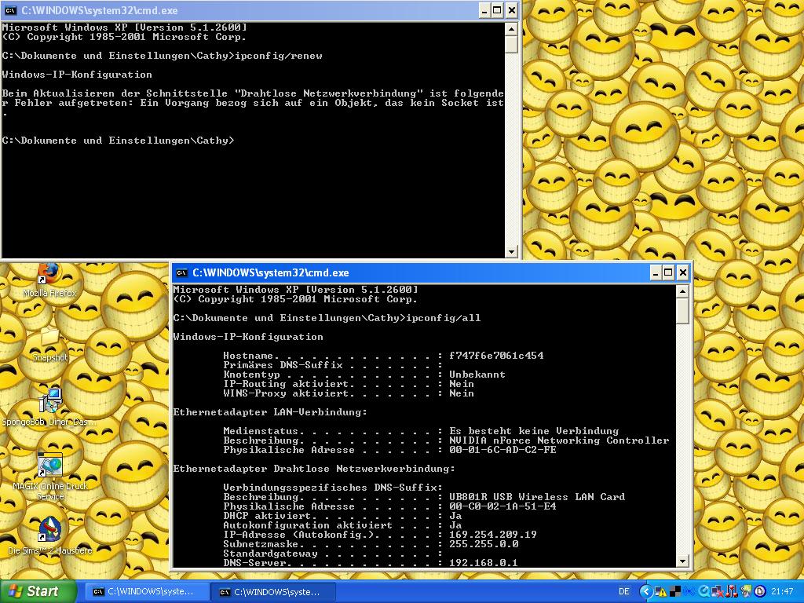Click the Beim Aktualisieren der Schnittstelle error line
Image resolution: width=804 pixels, height=603 pixels.
point(253,93)
